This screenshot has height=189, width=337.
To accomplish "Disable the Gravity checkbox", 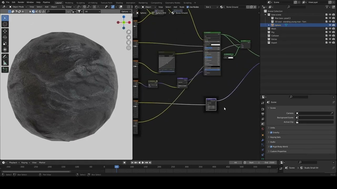I will click(x=271, y=133).
